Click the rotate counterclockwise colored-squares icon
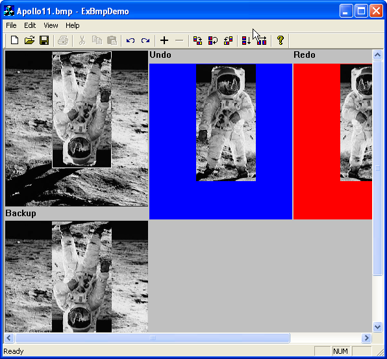The height and width of the screenshot is (359, 387). click(228, 40)
